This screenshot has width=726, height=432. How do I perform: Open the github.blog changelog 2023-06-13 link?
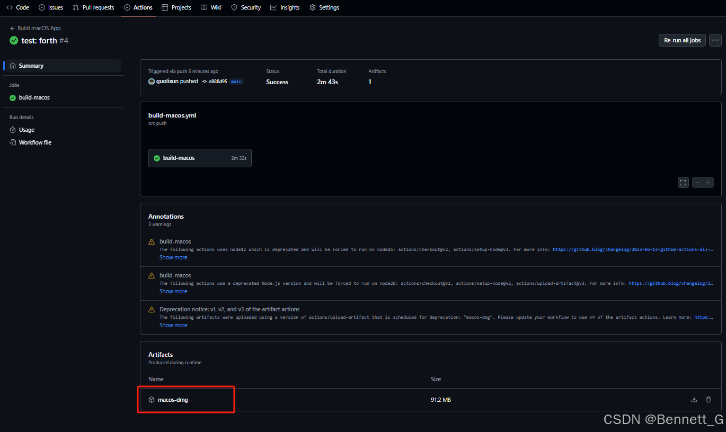click(x=633, y=249)
